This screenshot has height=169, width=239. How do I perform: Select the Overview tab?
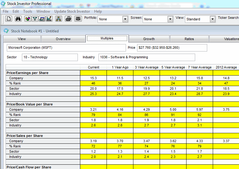point(63,39)
